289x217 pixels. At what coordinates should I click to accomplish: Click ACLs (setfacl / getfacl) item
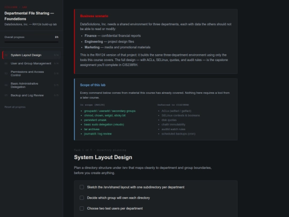coord(176,111)
